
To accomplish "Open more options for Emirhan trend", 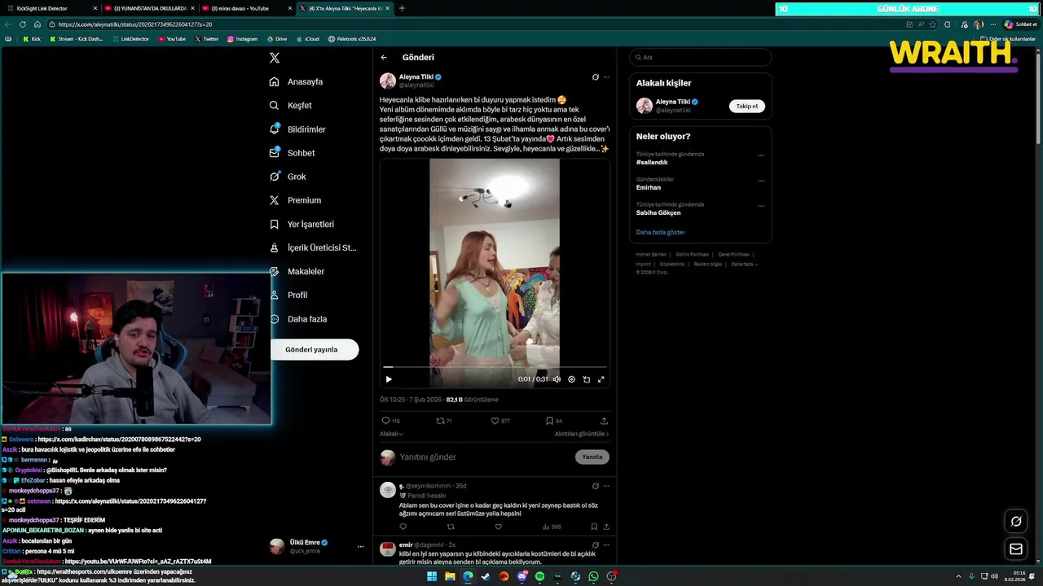I will click(761, 181).
